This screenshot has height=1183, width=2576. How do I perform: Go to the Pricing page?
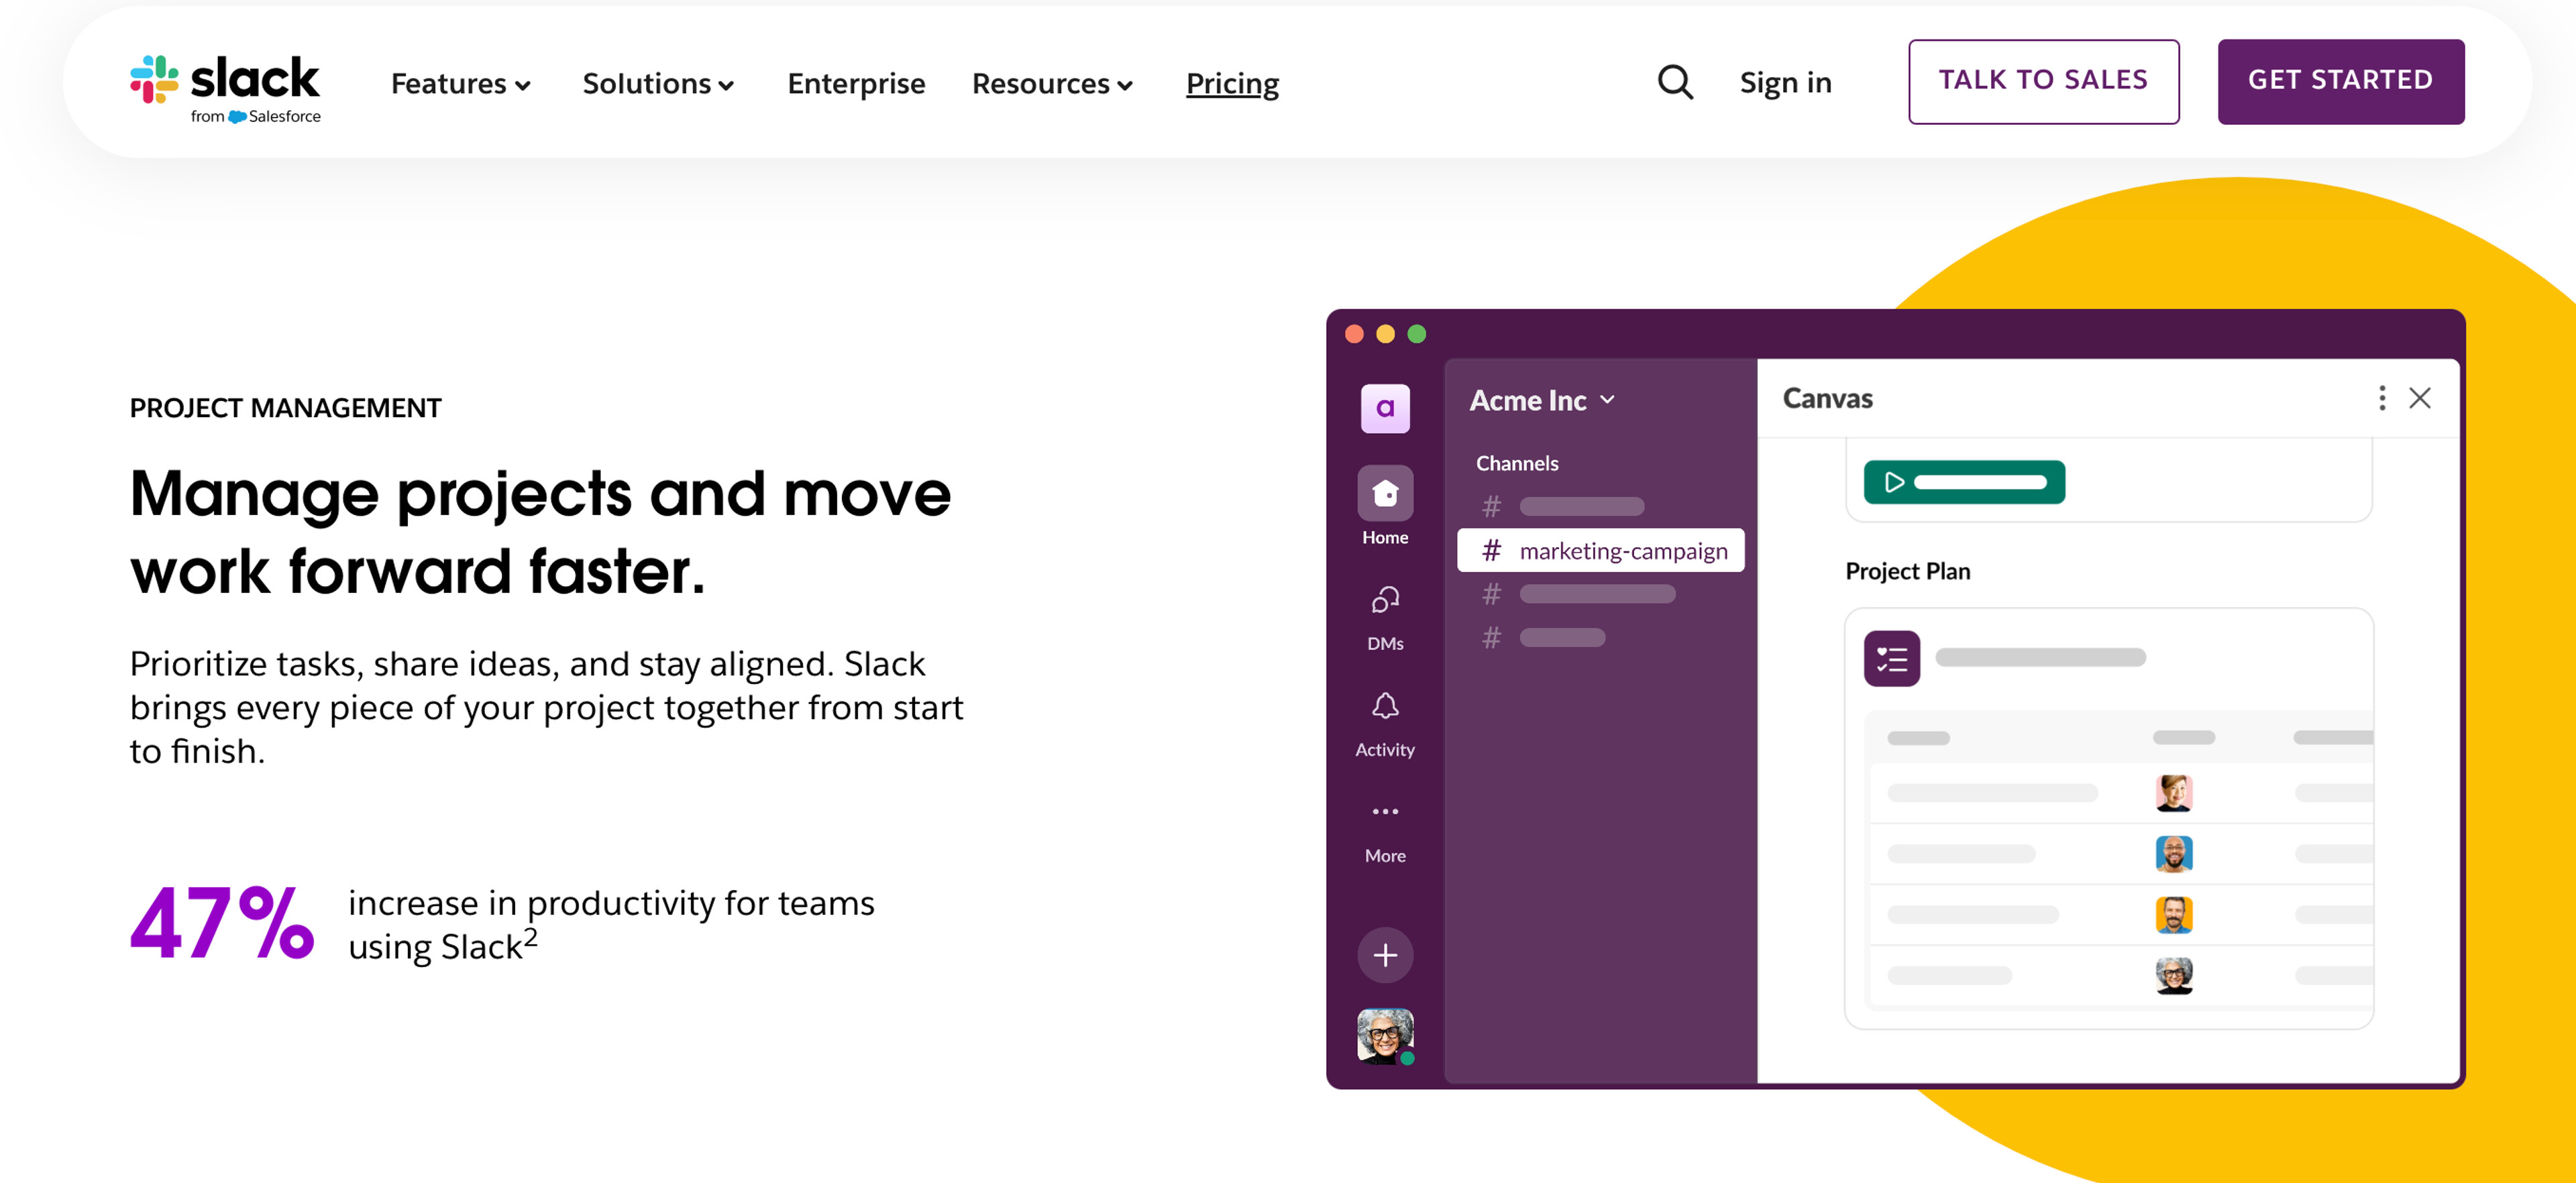tap(1232, 84)
